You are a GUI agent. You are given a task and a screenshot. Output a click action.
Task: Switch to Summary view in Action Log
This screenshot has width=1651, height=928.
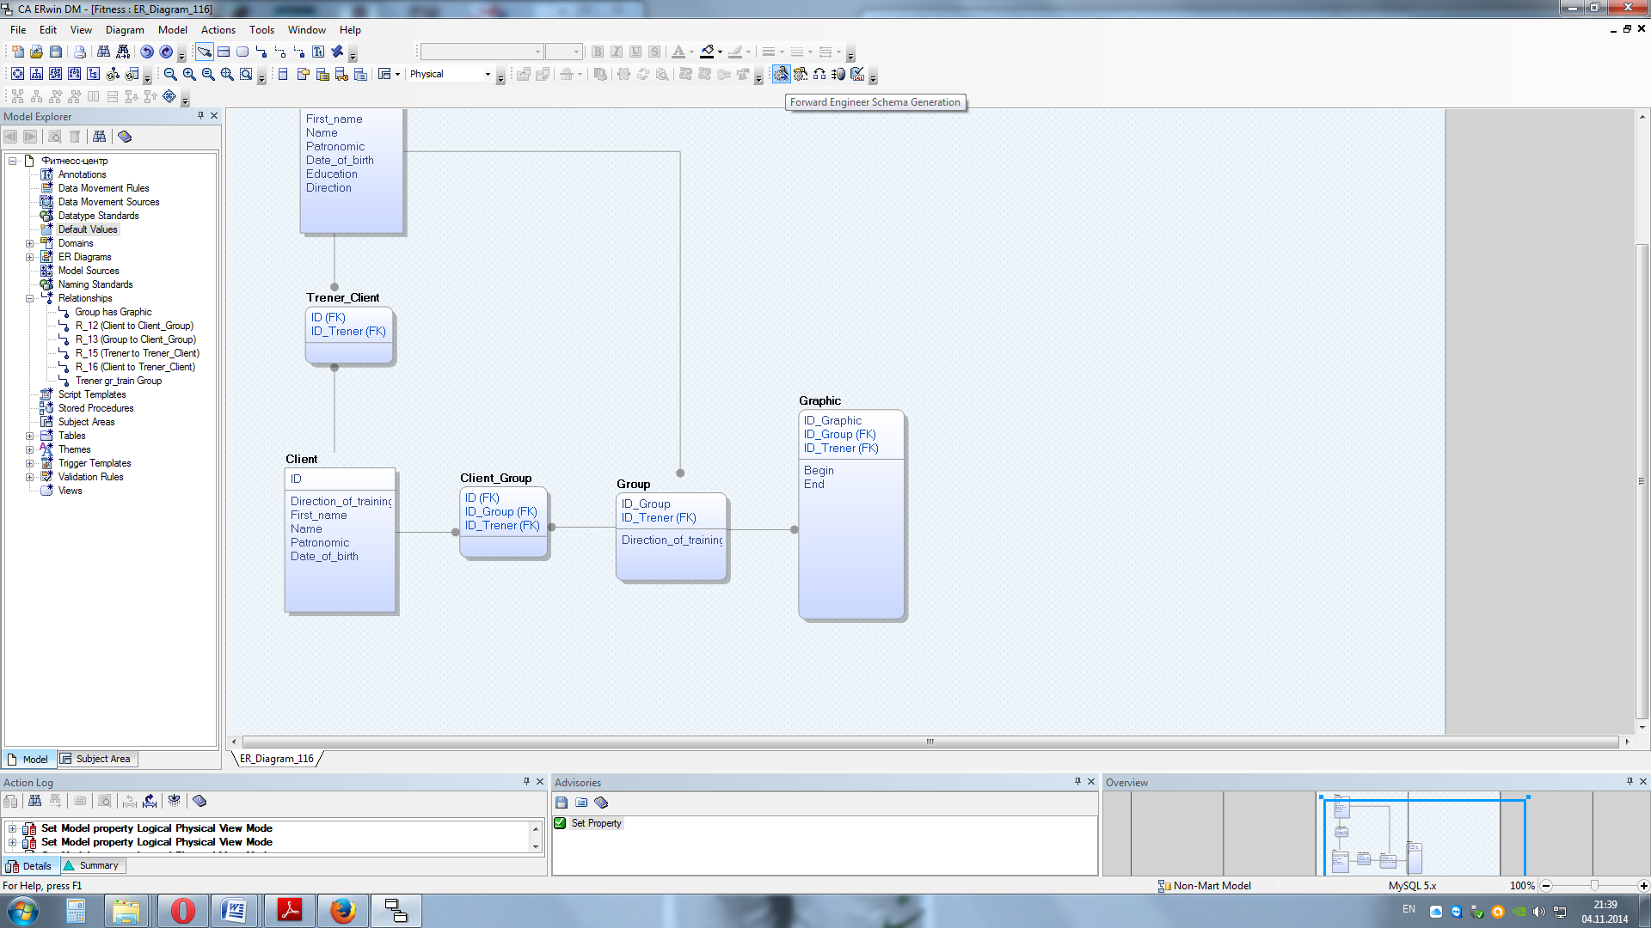[91, 866]
